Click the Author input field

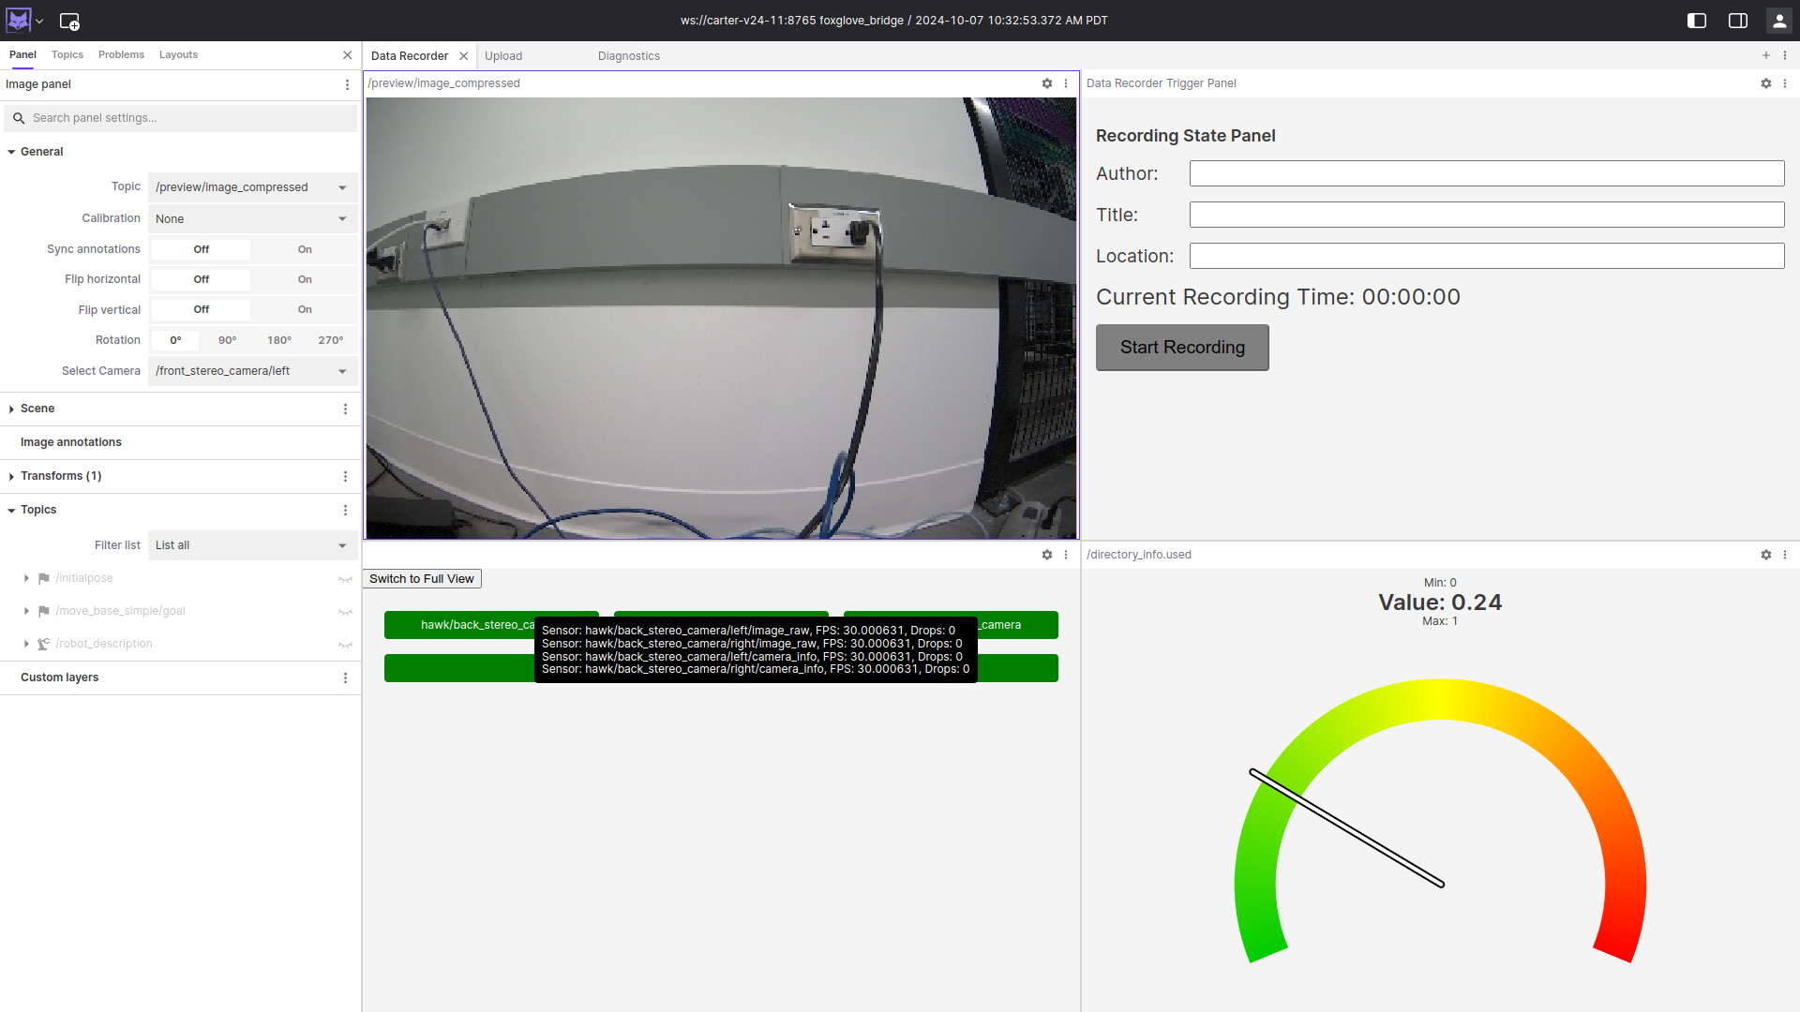pyautogui.click(x=1486, y=173)
